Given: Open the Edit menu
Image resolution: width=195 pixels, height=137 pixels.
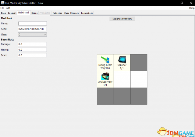Looking at the screenshot, I should click(x=8, y=8).
